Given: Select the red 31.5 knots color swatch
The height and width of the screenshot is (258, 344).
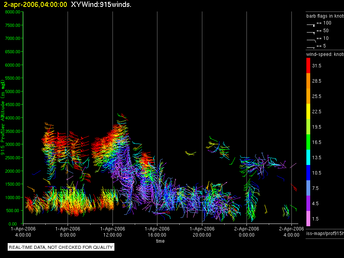Looking at the screenshot, I should point(308,65).
